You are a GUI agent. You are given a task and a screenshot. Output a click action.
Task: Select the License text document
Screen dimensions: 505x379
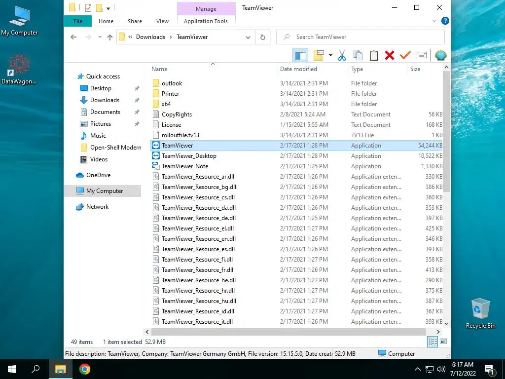(171, 125)
